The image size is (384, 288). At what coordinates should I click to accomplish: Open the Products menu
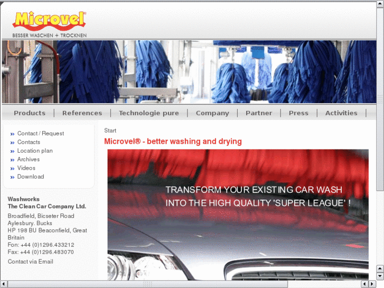30,113
